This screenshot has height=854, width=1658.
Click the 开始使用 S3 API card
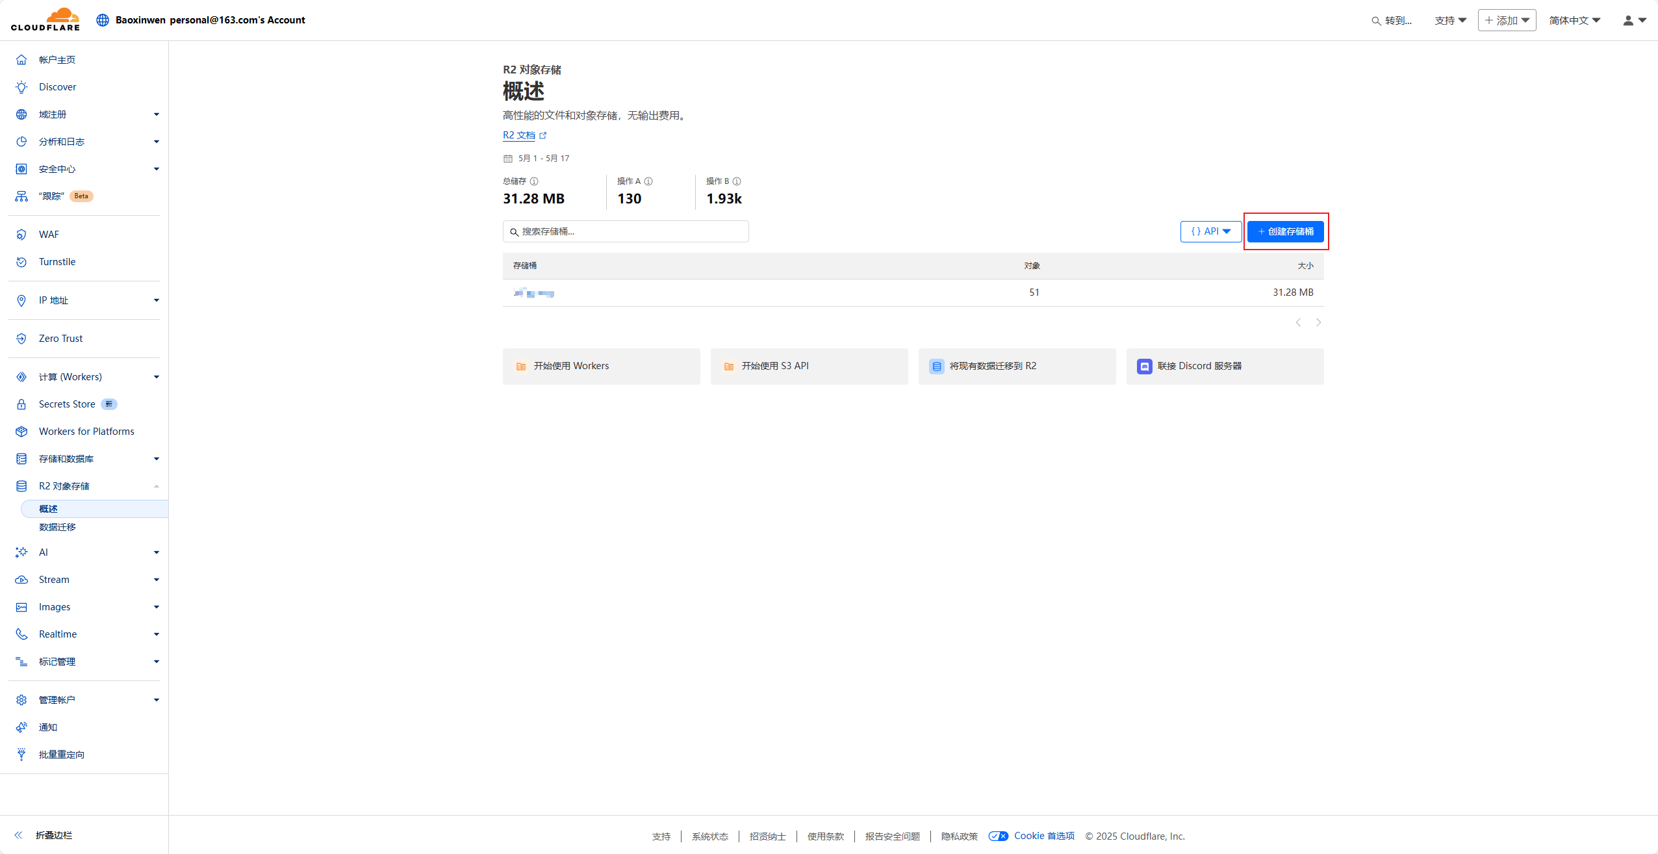810,367
